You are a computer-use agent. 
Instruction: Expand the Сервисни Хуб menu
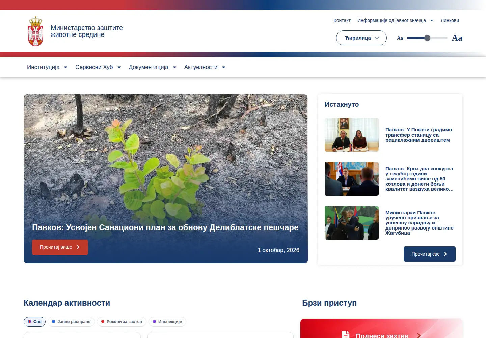(x=98, y=67)
